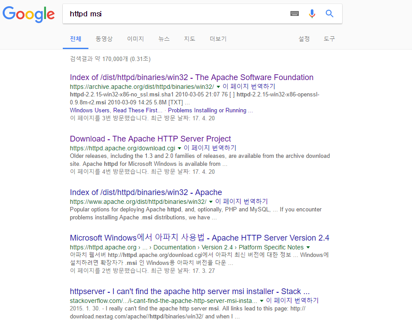412x333 pixels.
Task: Open 설정 options
Action: (x=304, y=39)
